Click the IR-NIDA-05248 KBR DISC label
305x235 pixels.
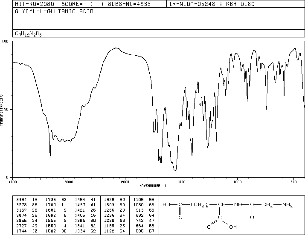[212, 4]
